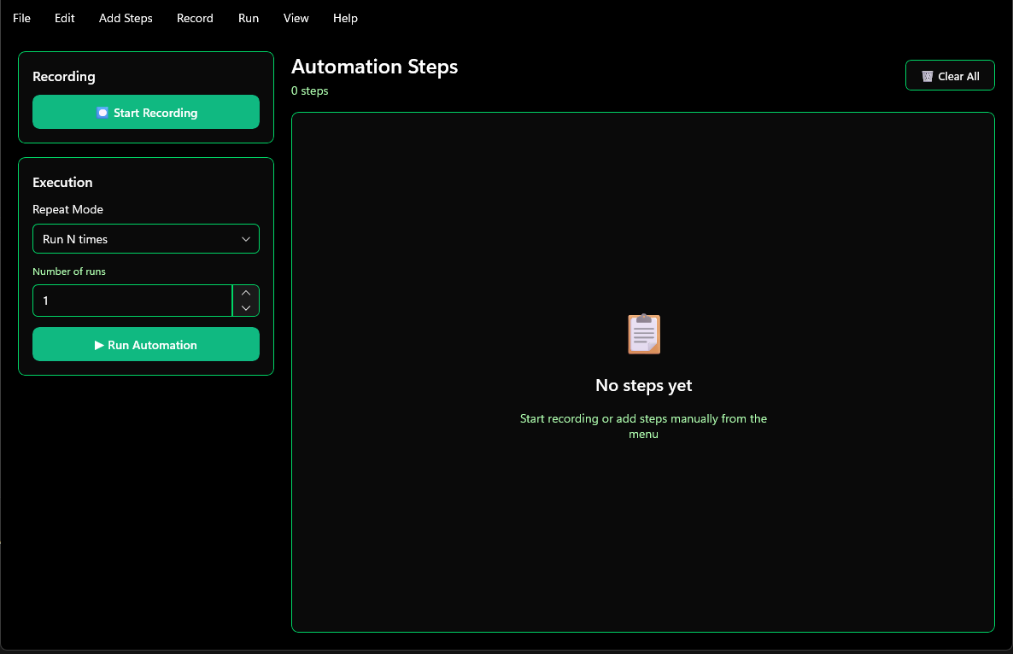This screenshot has height=654, width=1013.
Task: Open the Add Steps menu
Action: click(x=126, y=18)
